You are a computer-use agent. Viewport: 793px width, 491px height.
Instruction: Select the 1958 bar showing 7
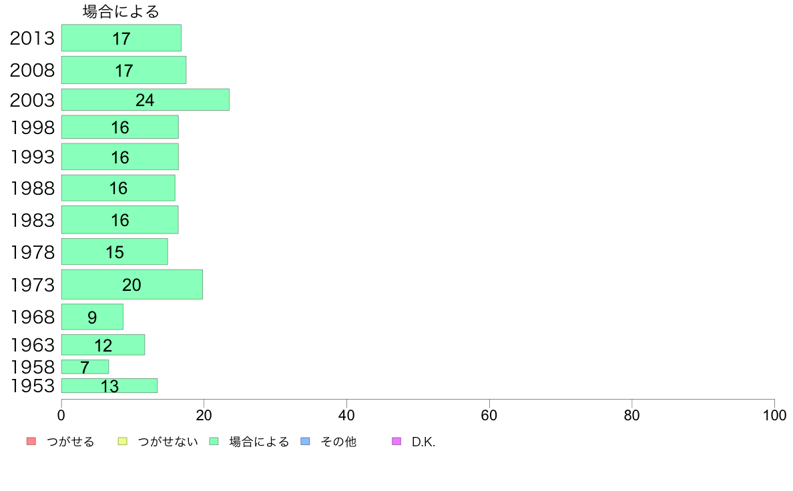coord(85,367)
